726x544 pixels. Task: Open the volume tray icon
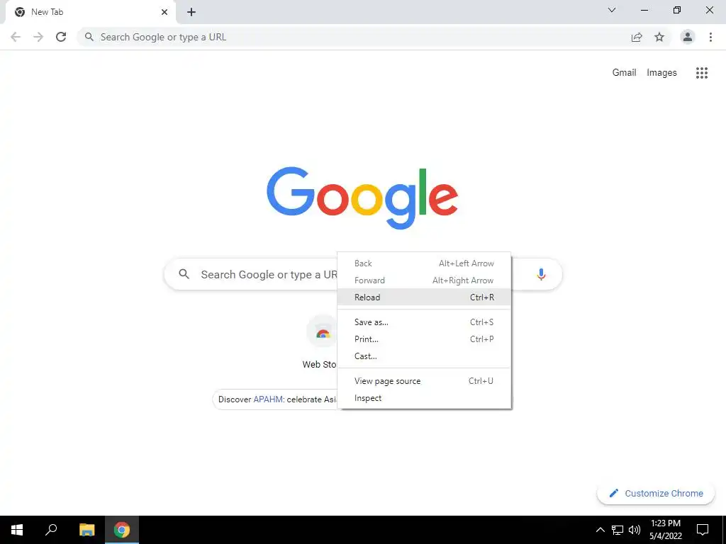click(635, 530)
